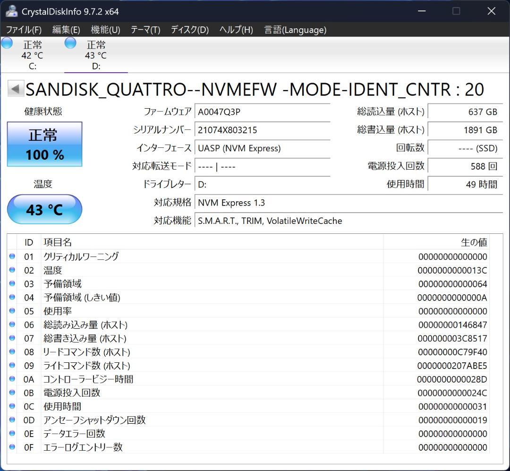Select the blue status dot beside 温度 row

click(11, 270)
